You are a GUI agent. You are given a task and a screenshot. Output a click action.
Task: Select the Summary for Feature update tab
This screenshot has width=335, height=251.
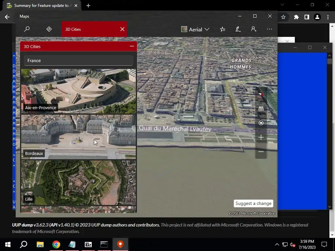tap(42, 6)
